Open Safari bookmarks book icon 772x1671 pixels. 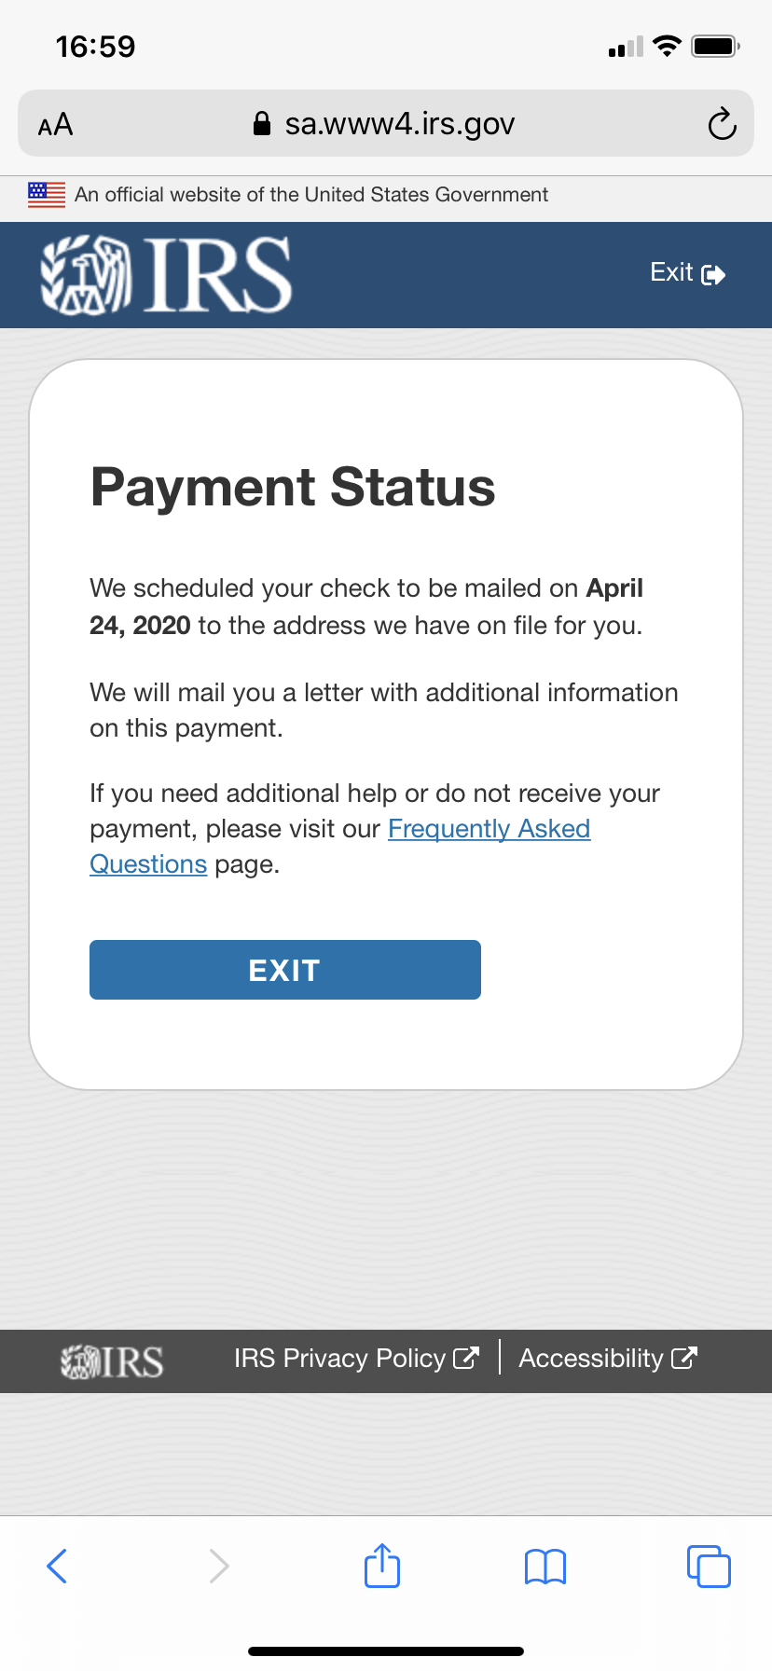545,1567
